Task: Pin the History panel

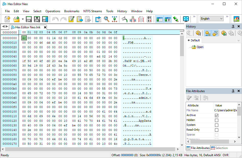Action: pyautogui.click(x=233, y=27)
